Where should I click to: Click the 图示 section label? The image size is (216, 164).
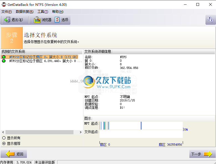coord(88,118)
